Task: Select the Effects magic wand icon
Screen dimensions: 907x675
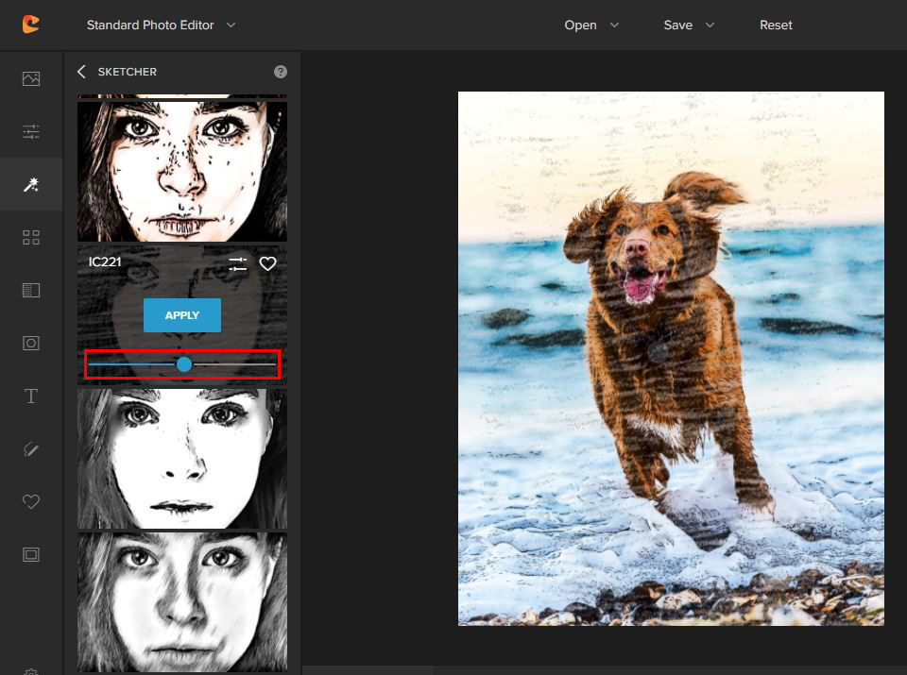Action: tap(31, 184)
